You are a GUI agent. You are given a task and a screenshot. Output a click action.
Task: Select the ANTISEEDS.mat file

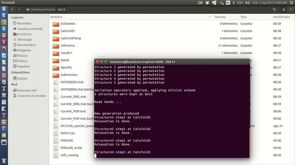coord(72,82)
